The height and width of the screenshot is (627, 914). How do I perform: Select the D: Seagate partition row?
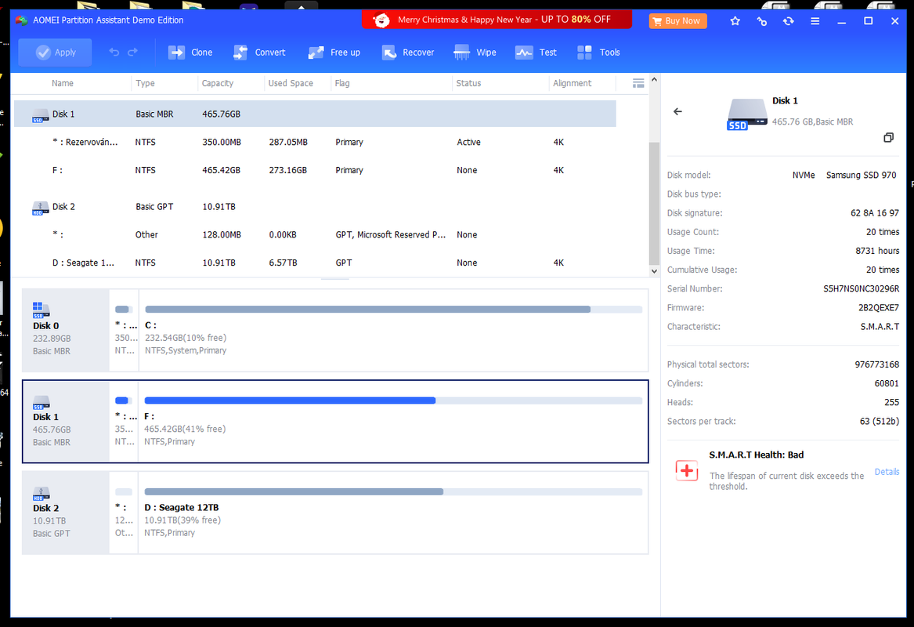pyautogui.click(x=315, y=263)
